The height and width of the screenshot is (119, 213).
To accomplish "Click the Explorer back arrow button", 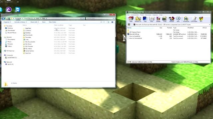I will tap(3, 19).
